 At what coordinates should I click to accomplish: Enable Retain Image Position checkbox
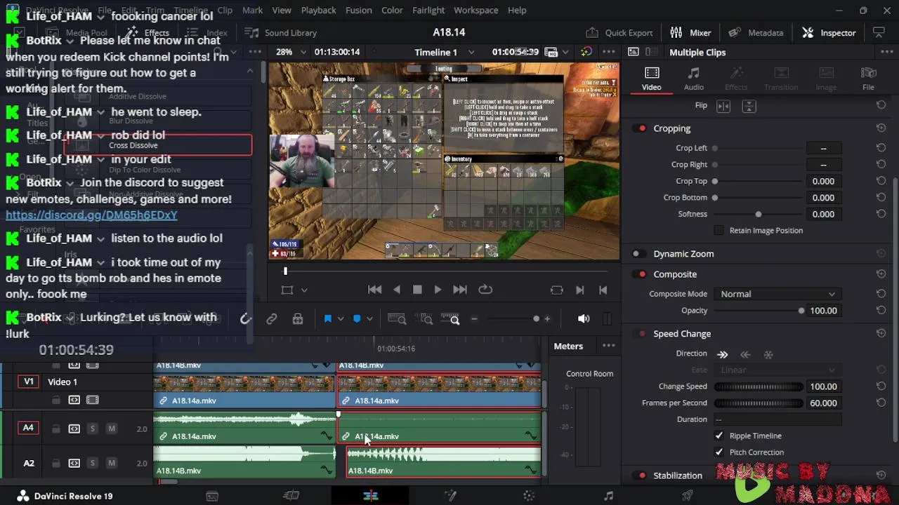pyautogui.click(x=718, y=231)
